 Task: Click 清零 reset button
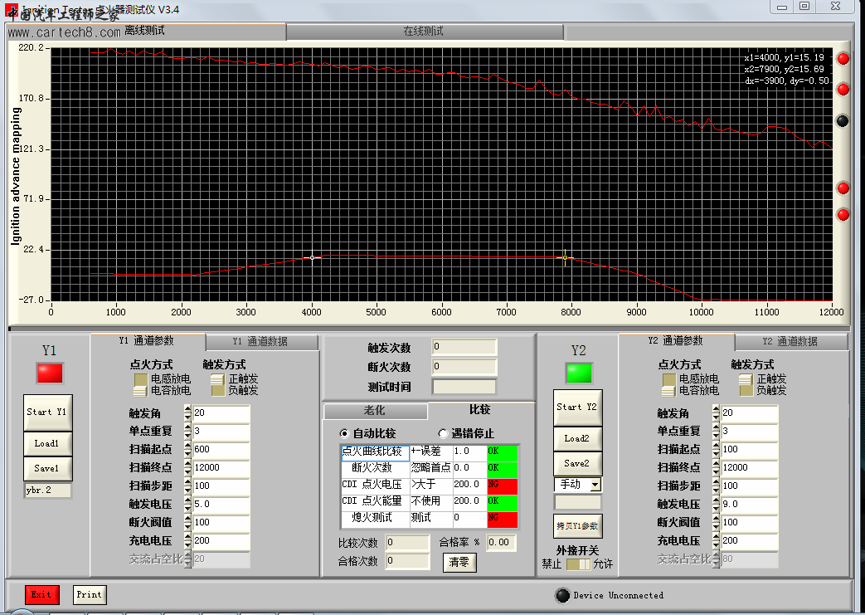pos(459,563)
